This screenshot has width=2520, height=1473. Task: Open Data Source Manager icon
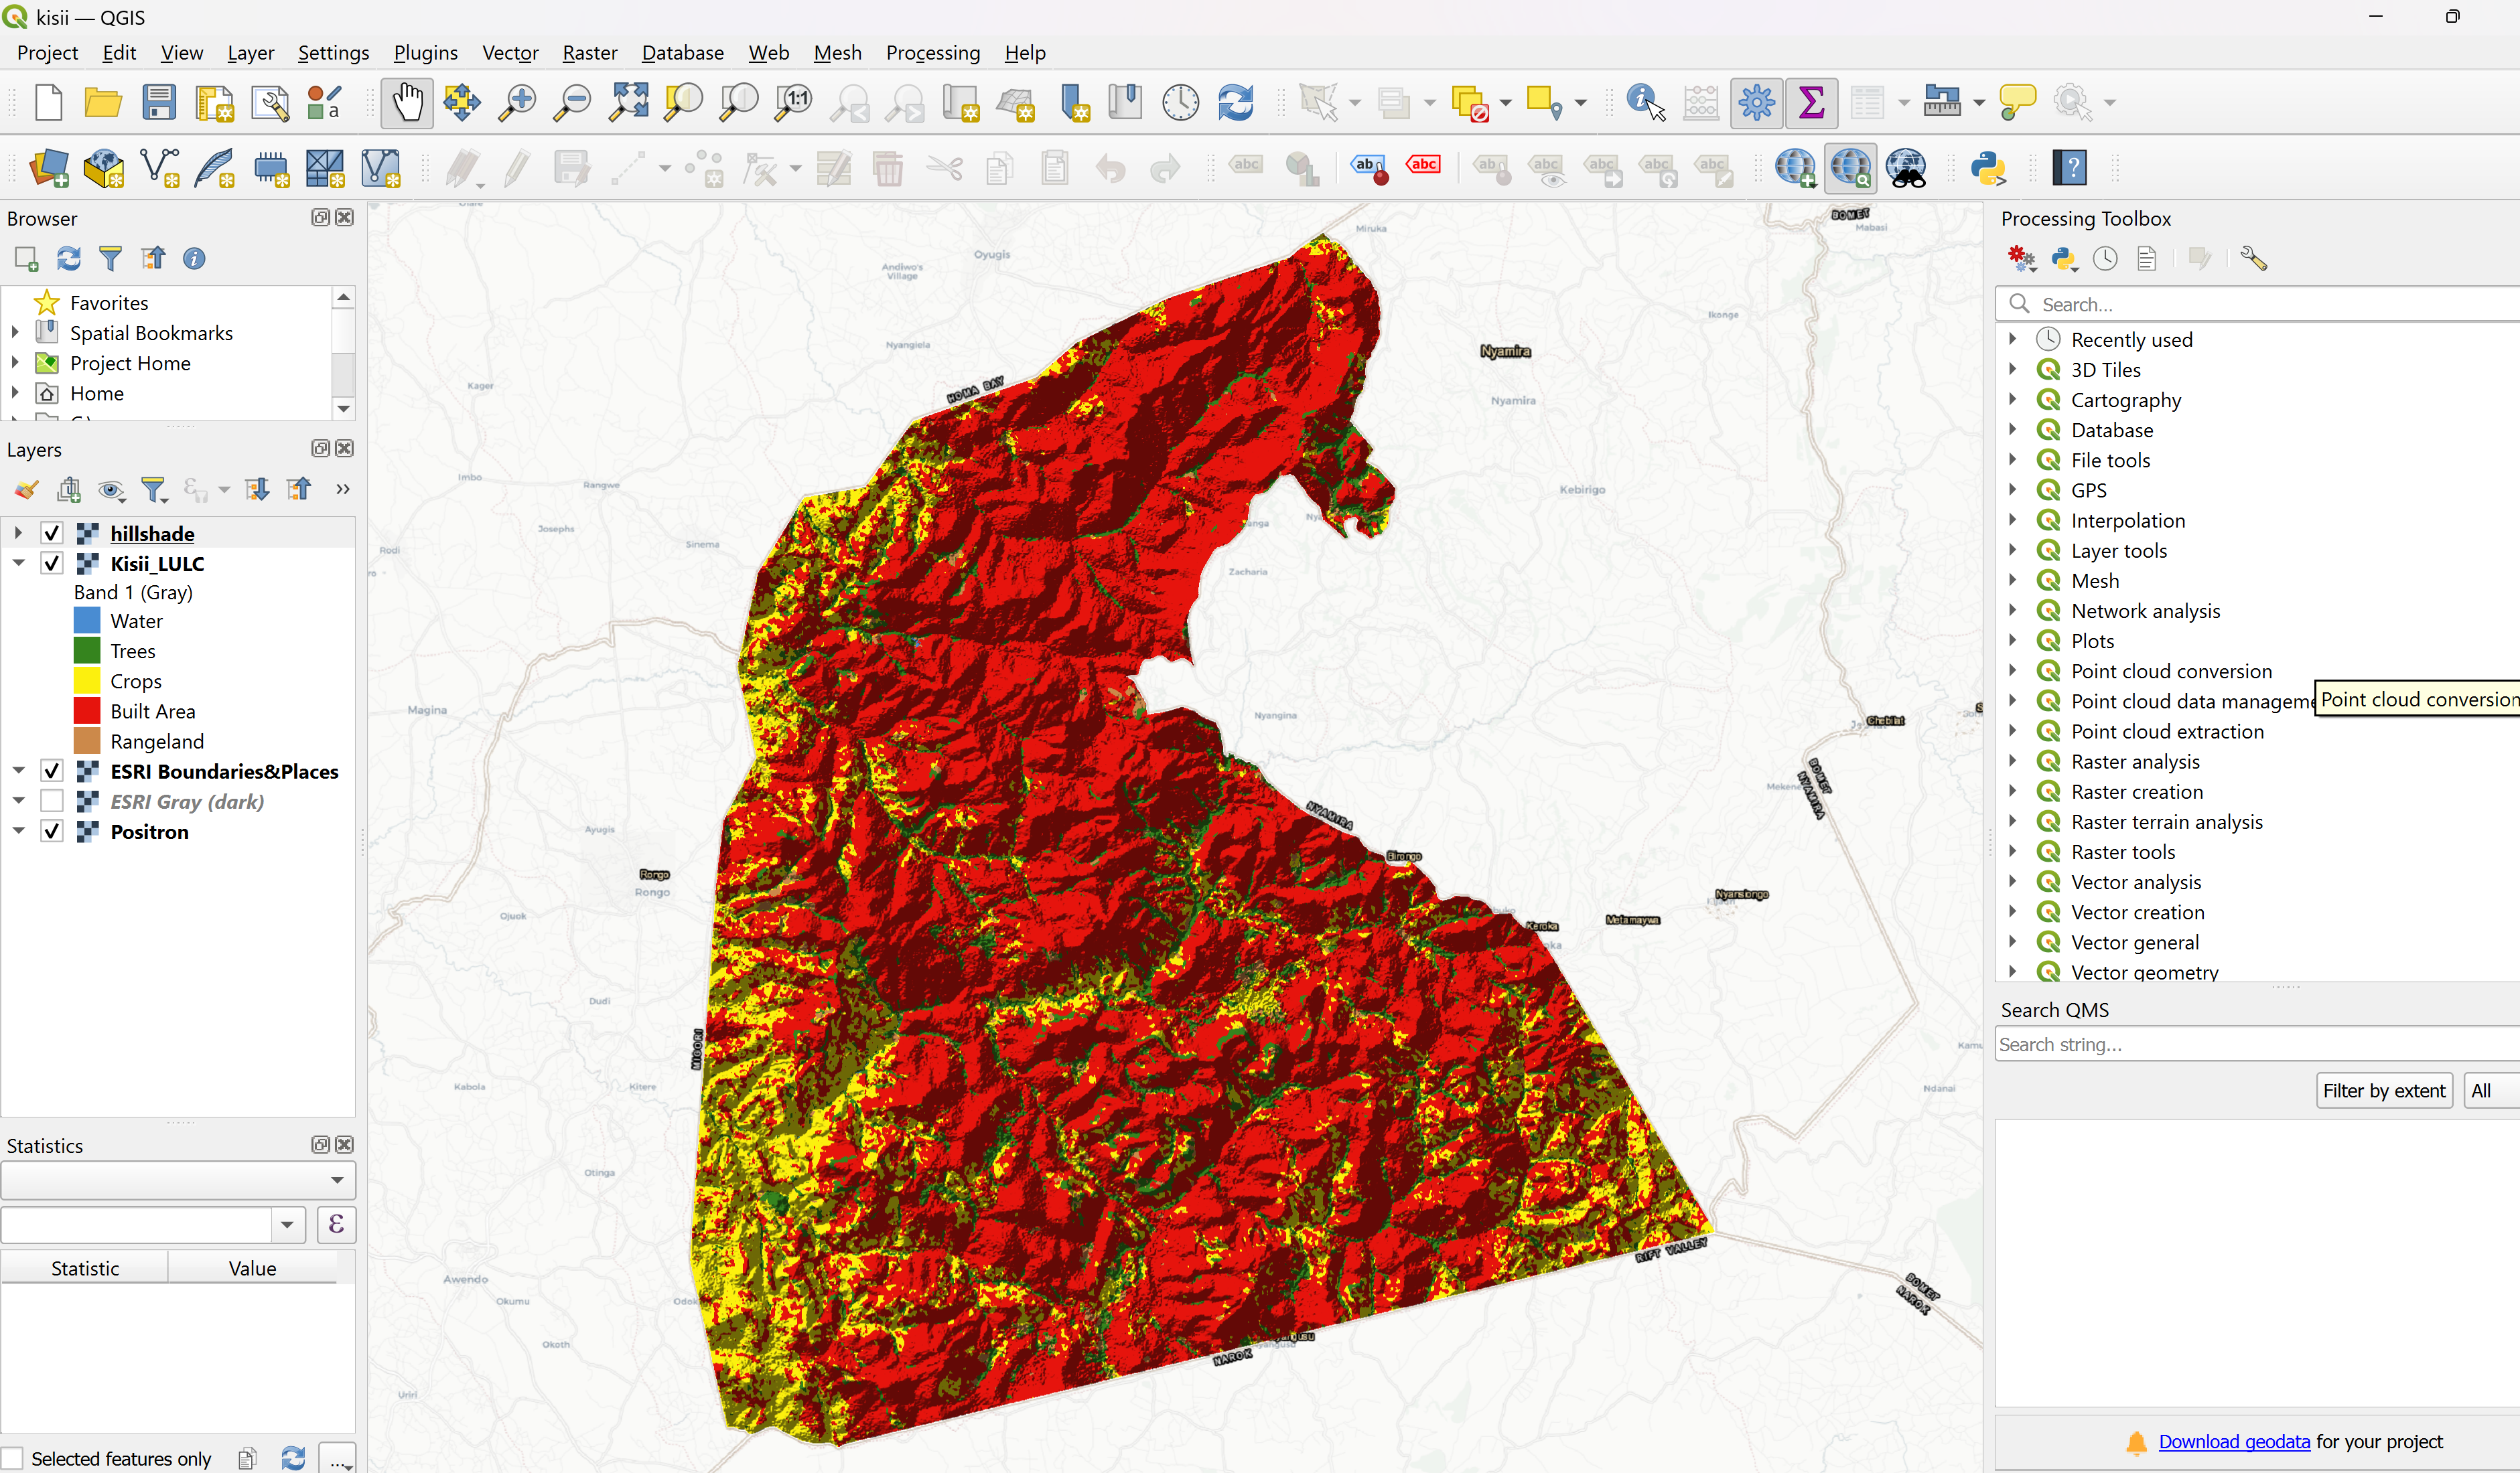click(x=49, y=168)
